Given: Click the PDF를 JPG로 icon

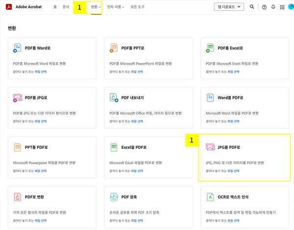Looking at the screenshot, I should [x=18, y=98].
